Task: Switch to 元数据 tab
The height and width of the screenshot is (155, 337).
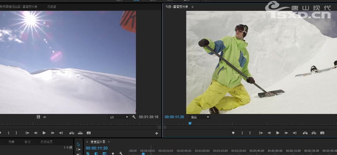Action: click(52, 7)
